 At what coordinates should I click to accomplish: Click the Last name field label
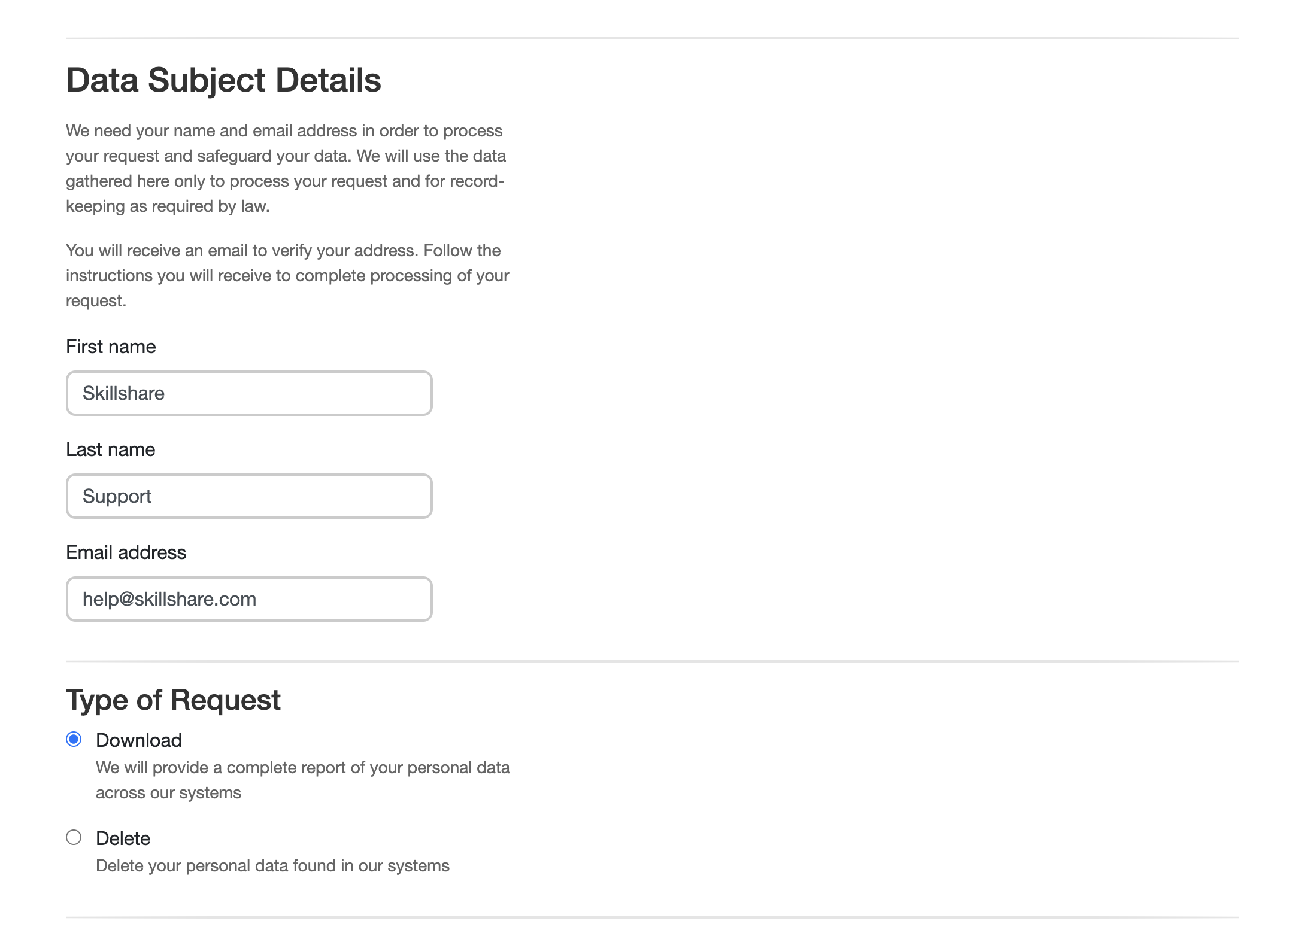pyautogui.click(x=111, y=449)
